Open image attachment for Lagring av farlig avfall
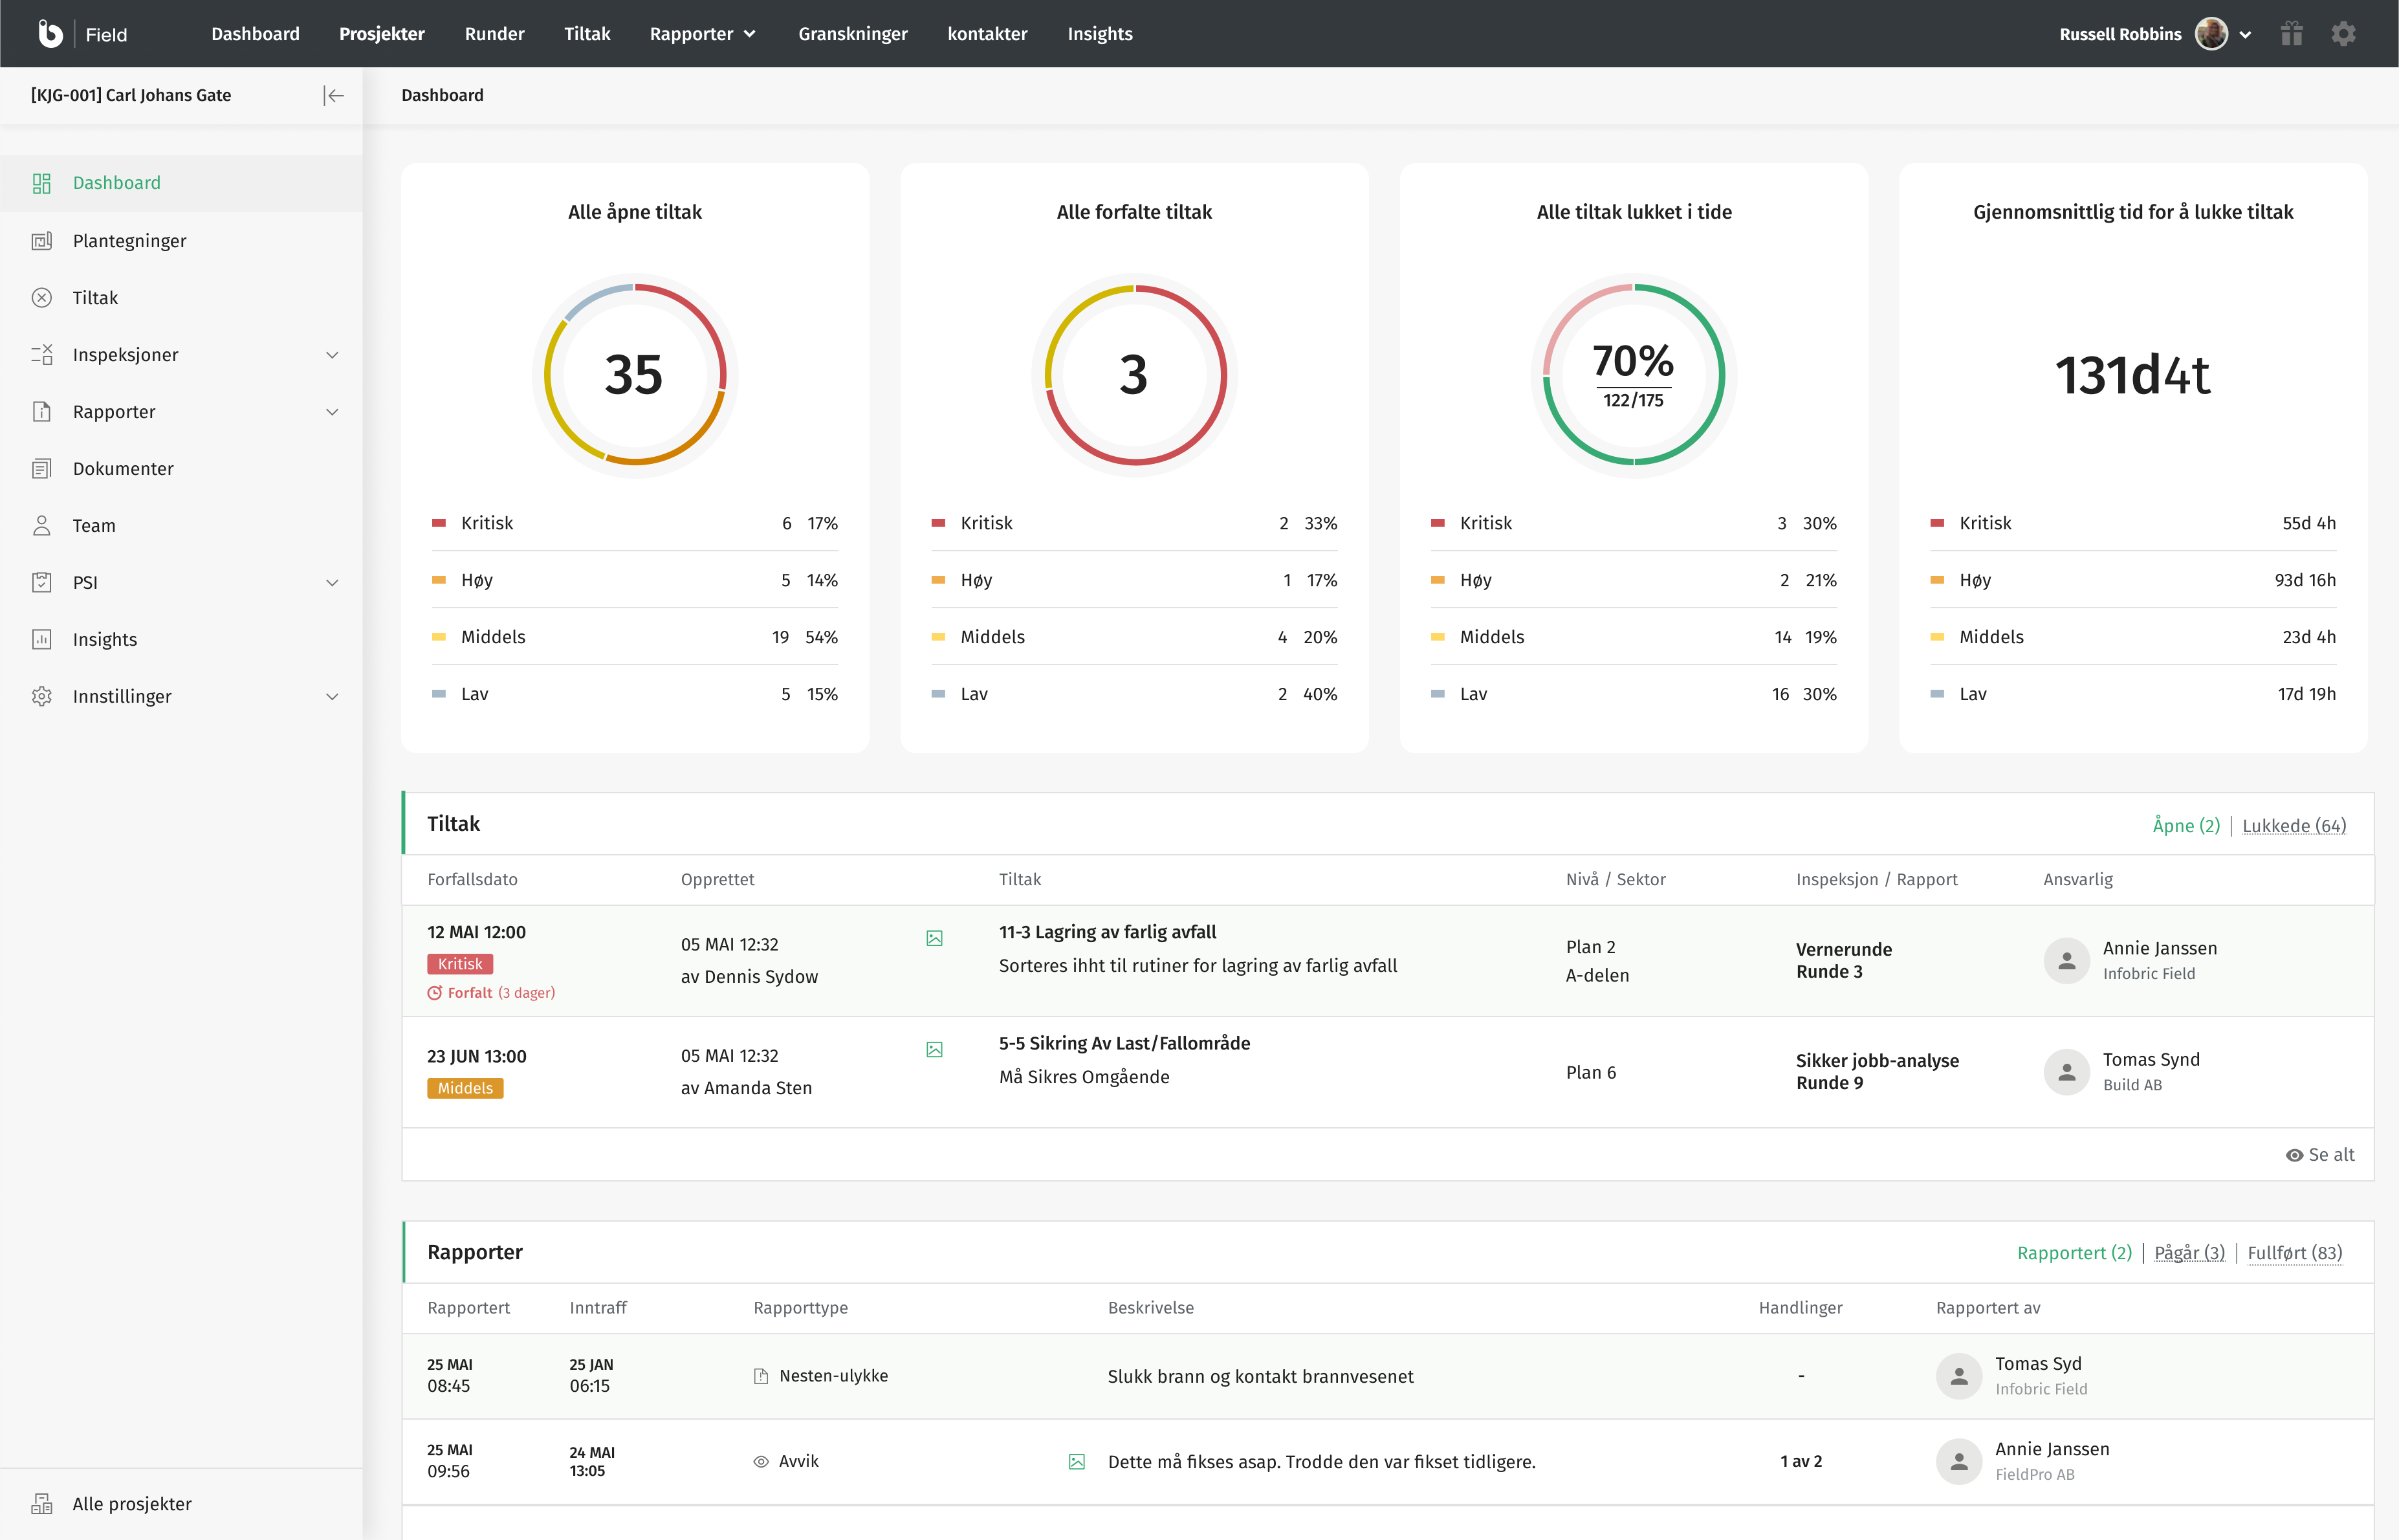 [935, 938]
